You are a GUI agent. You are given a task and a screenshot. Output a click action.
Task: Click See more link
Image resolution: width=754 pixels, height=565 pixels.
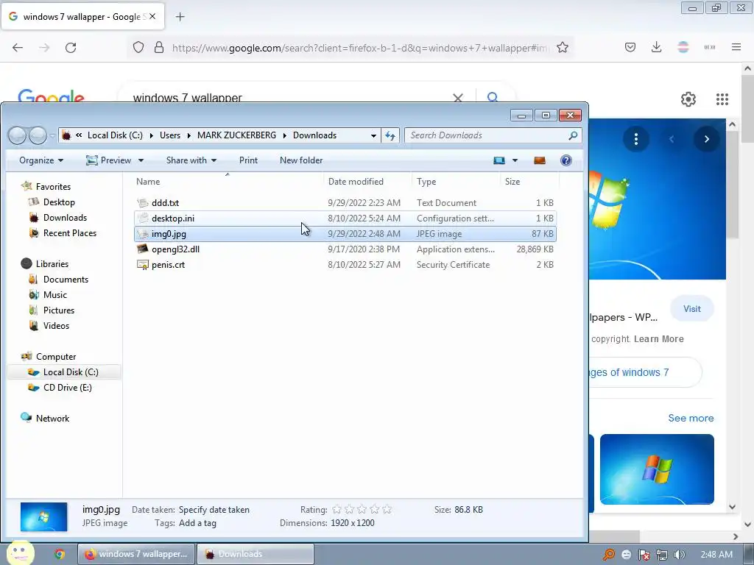click(691, 418)
